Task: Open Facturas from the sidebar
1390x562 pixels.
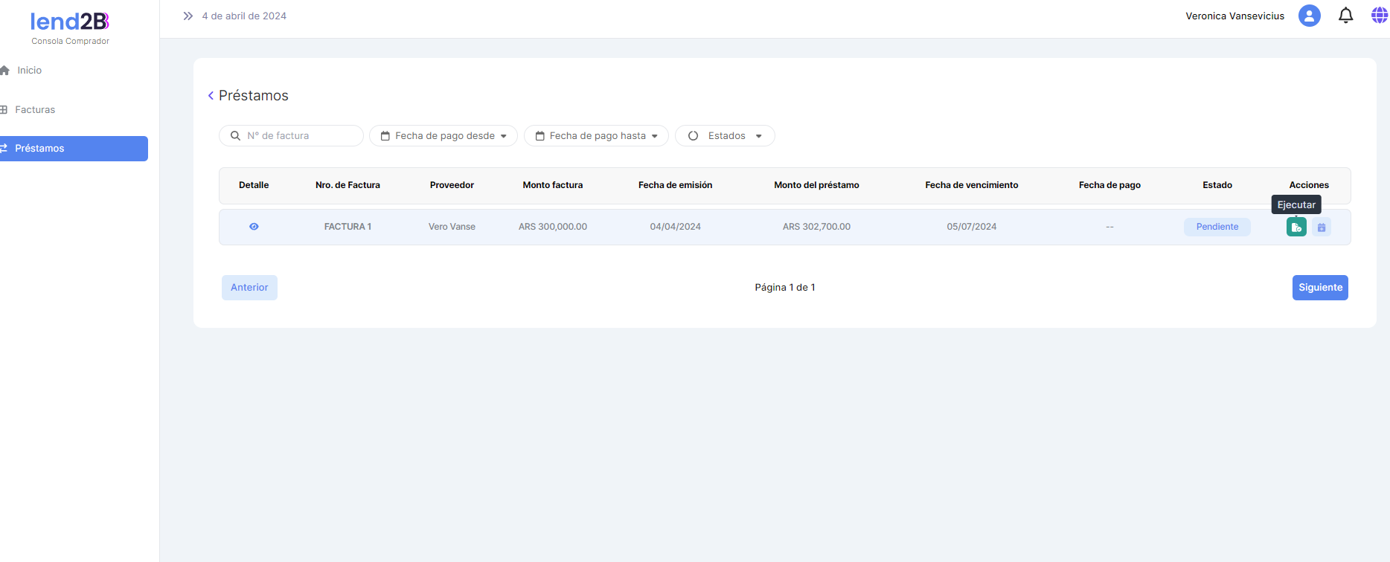Action: point(35,110)
